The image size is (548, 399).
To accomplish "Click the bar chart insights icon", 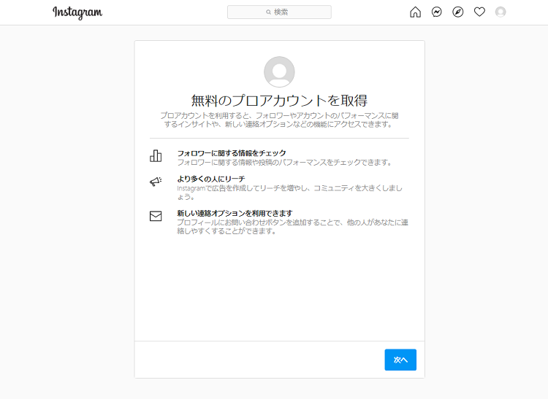I will tap(156, 156).
